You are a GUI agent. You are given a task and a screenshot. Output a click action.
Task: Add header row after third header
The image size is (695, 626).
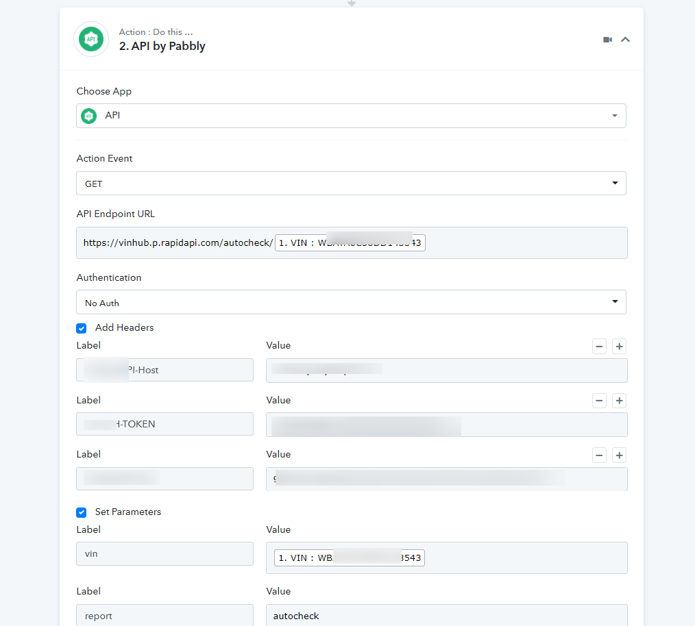click(619, 455)
